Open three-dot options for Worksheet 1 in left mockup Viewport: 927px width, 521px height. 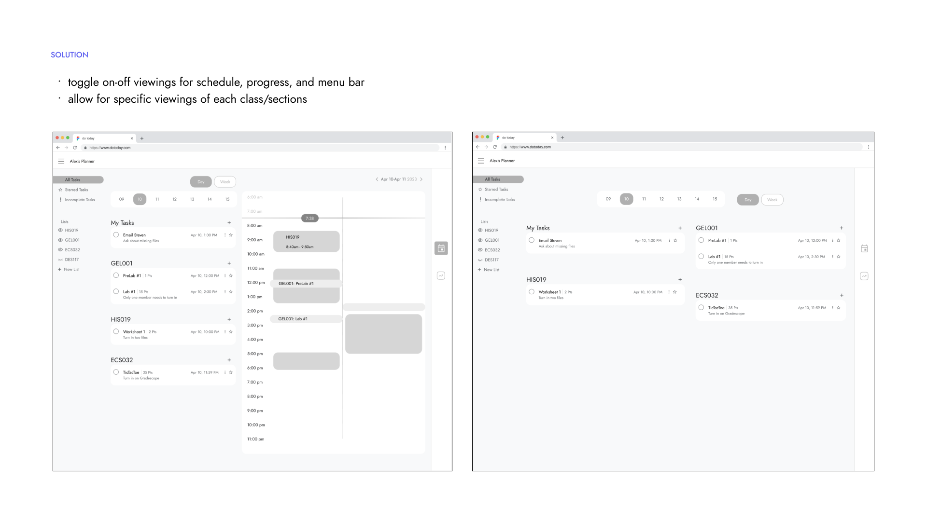pyautogui.click(x=225, y=332)
